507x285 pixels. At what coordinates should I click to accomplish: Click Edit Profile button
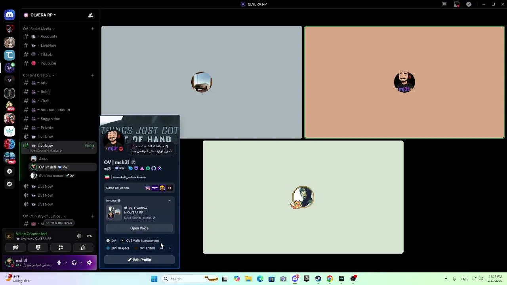point(139,260)
